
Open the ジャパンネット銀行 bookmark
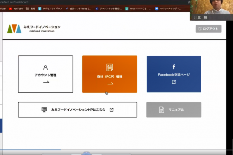pyautogui.click(x=109, y=9)
